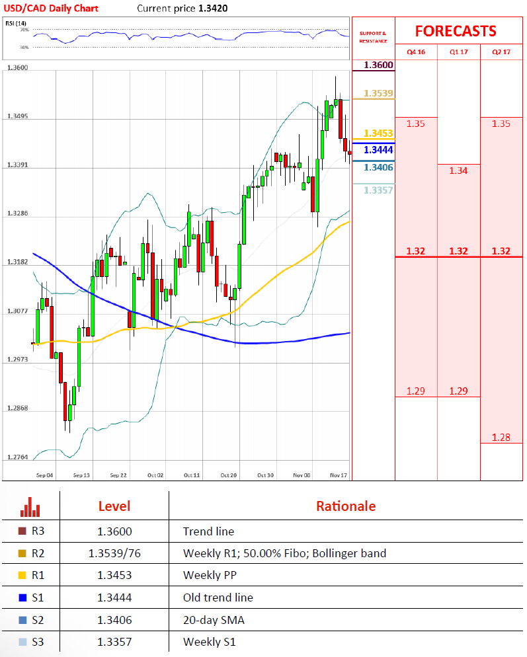The height and width of the screenshot is (657, 527).
Task: Click the Q4 16 lower forecast 1.29
Action: pyautogui.click(x=415, y=391)
